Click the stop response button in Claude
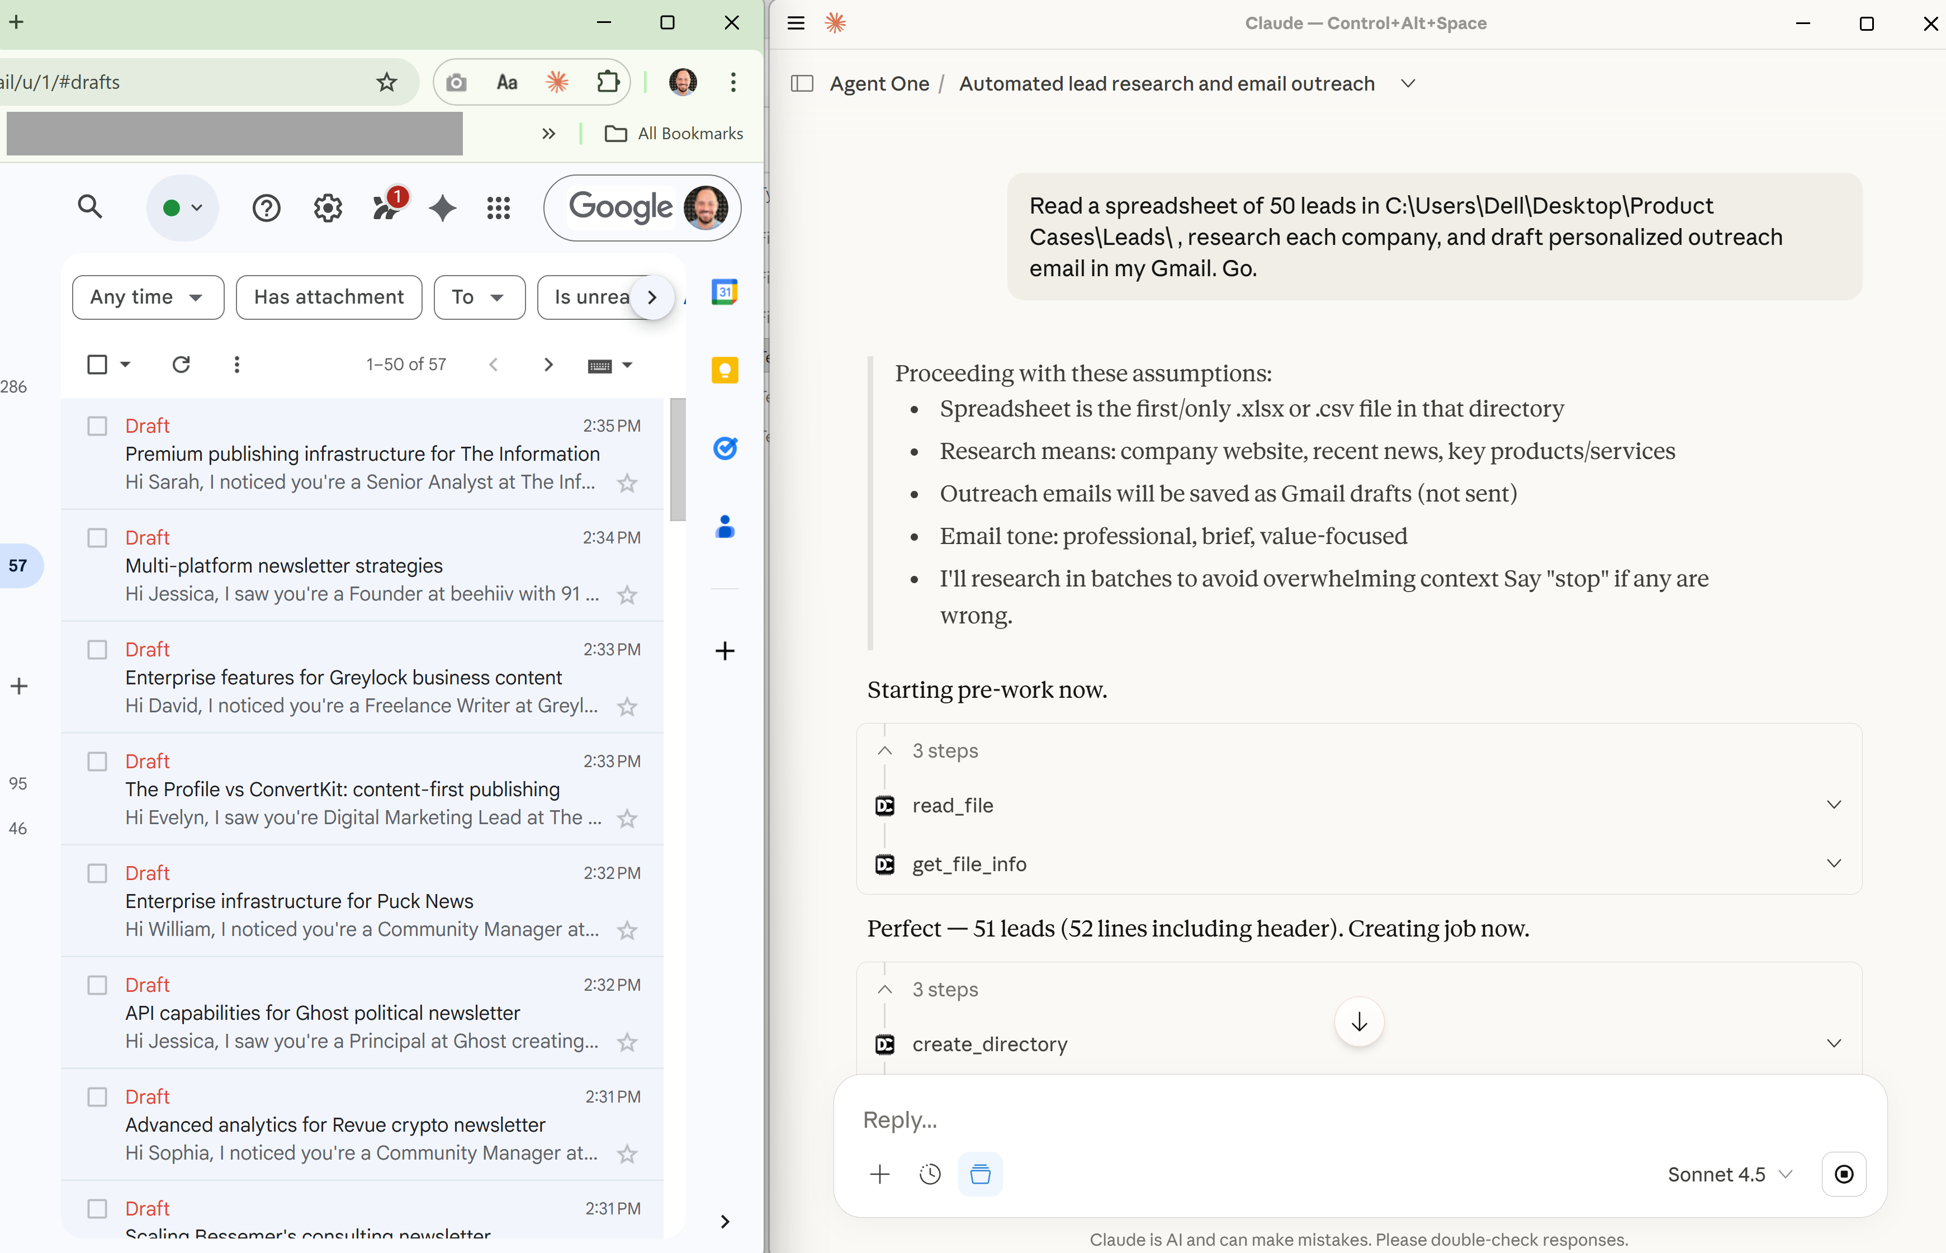 tap(1844, 1174)
